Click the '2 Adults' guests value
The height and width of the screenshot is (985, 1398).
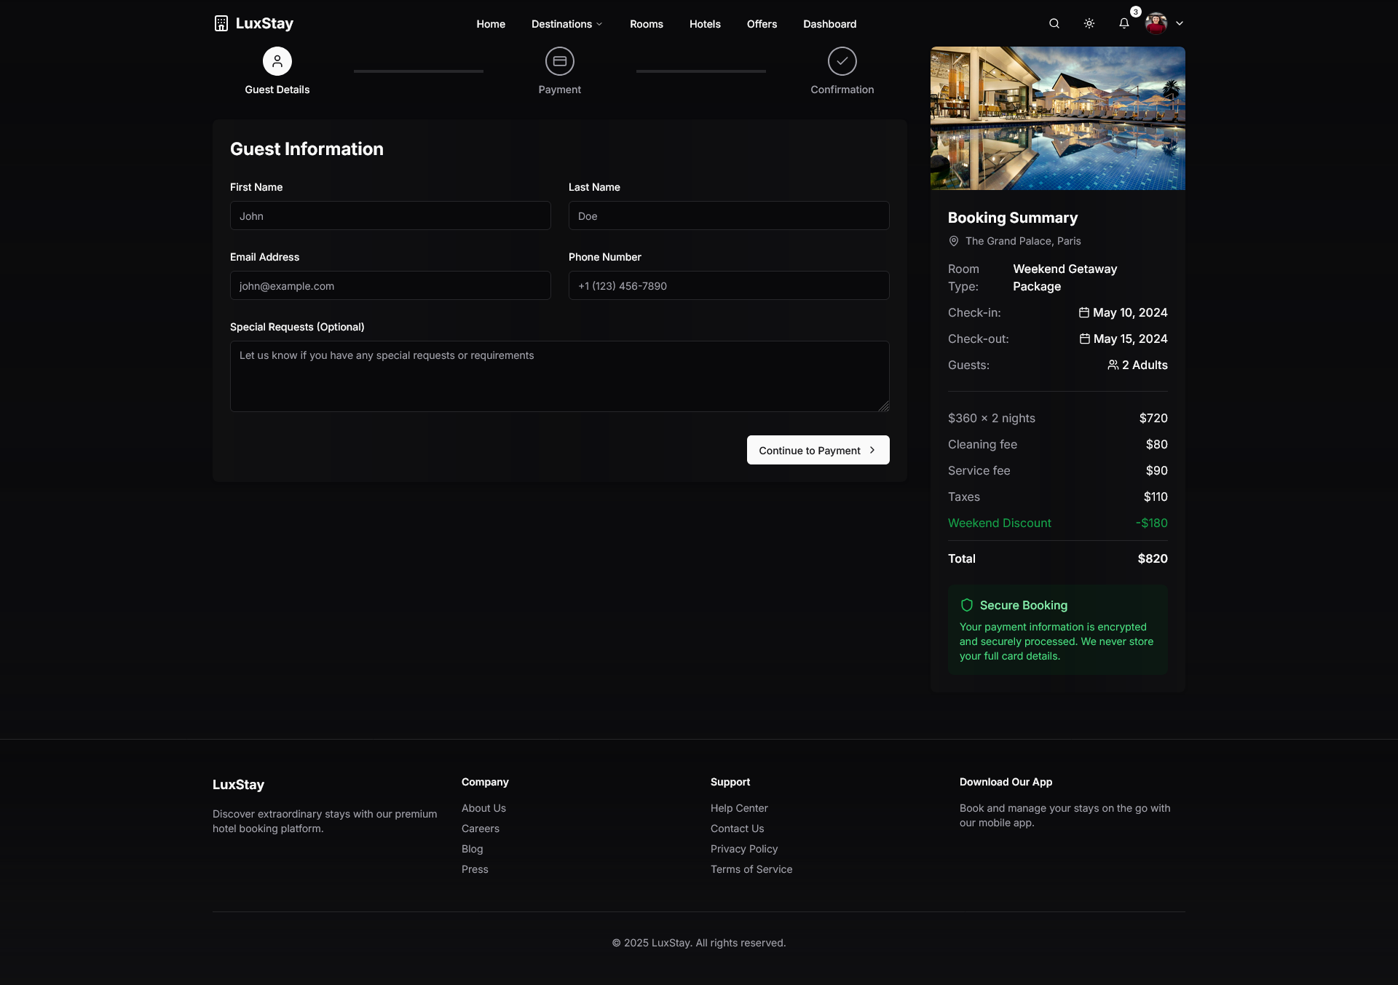[x=1145, y=365]
